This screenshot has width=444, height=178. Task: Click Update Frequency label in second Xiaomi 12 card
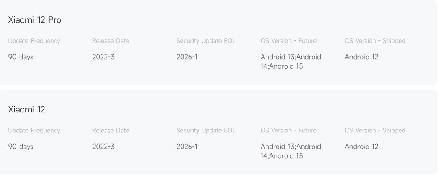(x=34, y=131)
